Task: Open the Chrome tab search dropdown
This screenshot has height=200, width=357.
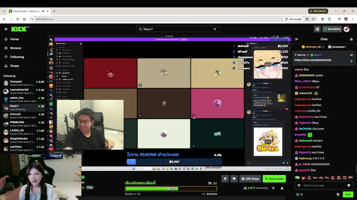Action: [x=4, y=11]
